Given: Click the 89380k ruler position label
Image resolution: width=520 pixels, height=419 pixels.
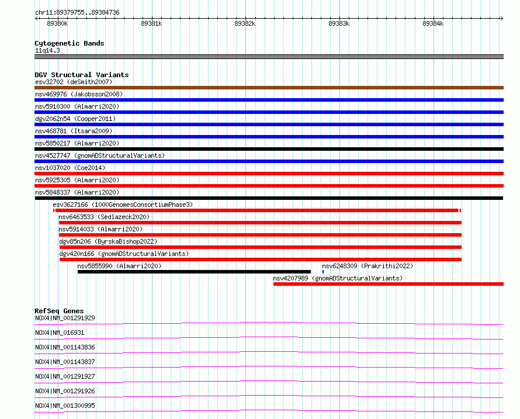Looking at the screenshot, I should [x=57, y=23].
